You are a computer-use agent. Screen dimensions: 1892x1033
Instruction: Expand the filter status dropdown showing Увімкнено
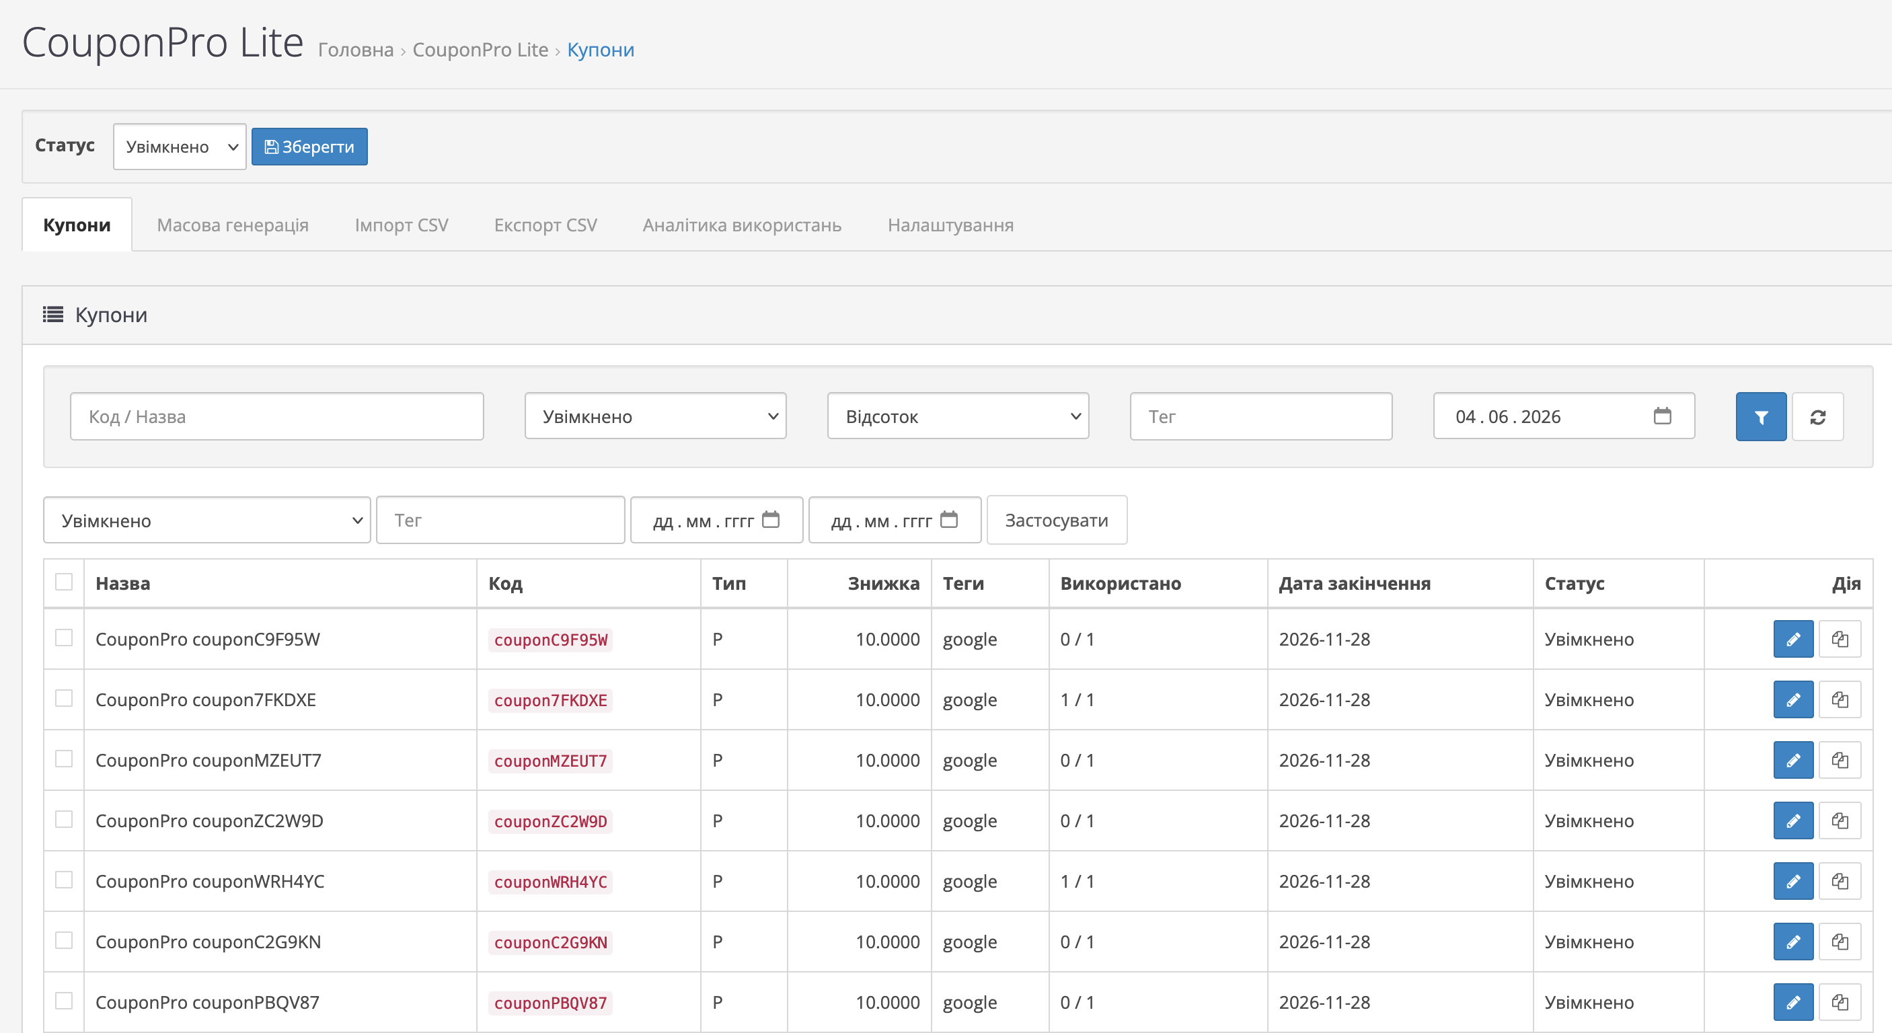[x=655, y=416]
